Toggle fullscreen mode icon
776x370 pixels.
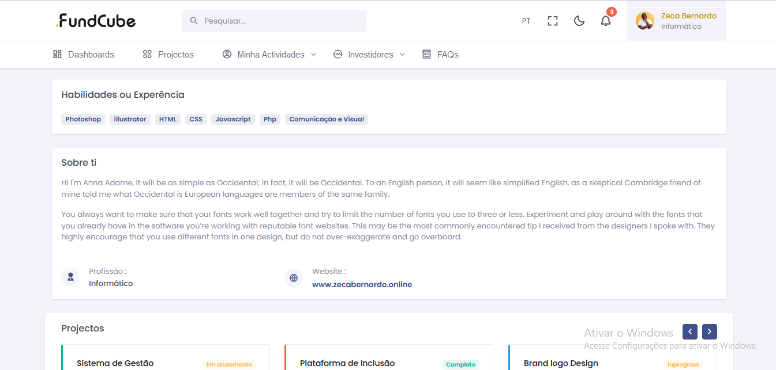552,21
